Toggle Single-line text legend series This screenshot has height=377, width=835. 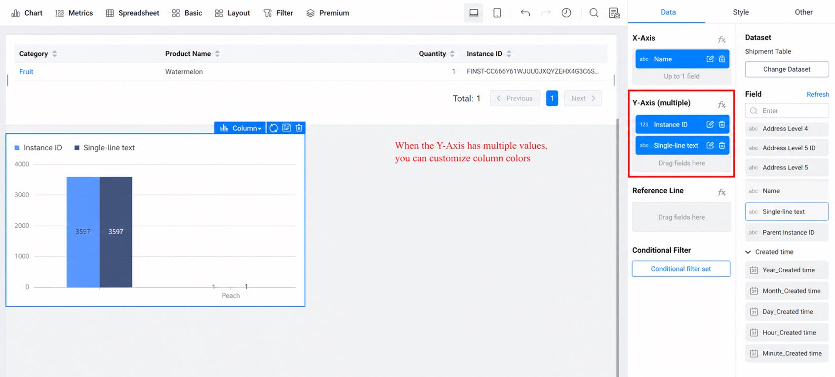104,148
